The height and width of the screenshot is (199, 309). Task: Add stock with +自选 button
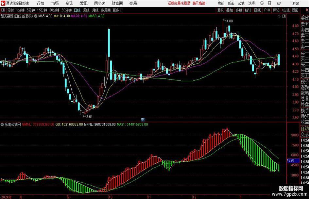[286, 10]
